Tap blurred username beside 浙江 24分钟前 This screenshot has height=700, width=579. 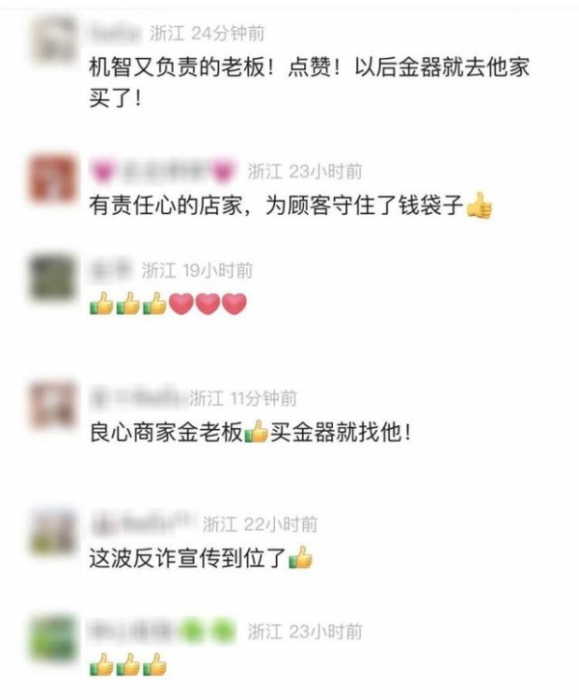click(x=115, y=33)
